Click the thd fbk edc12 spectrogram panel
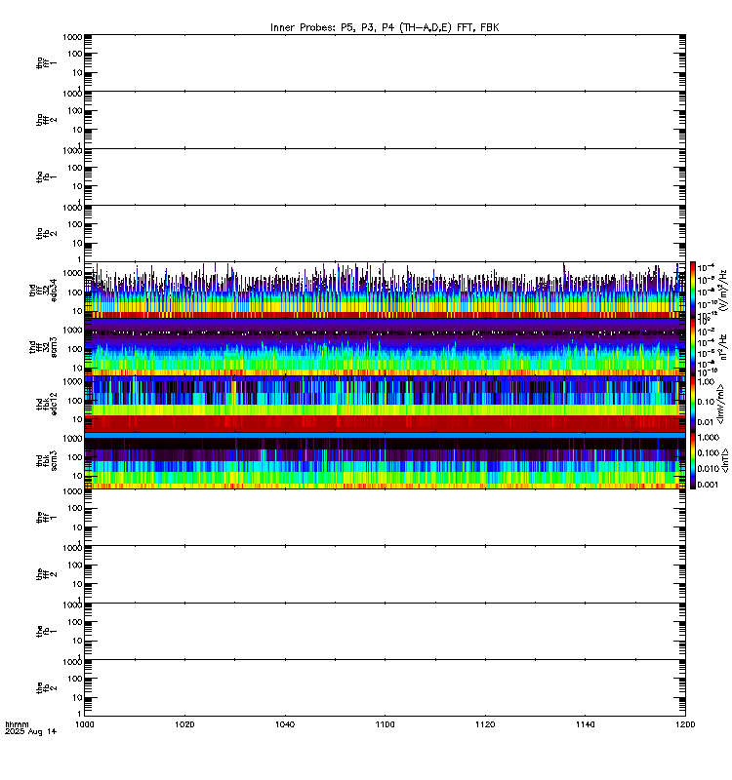Screen dimensions: 732x780 (385, 404)
